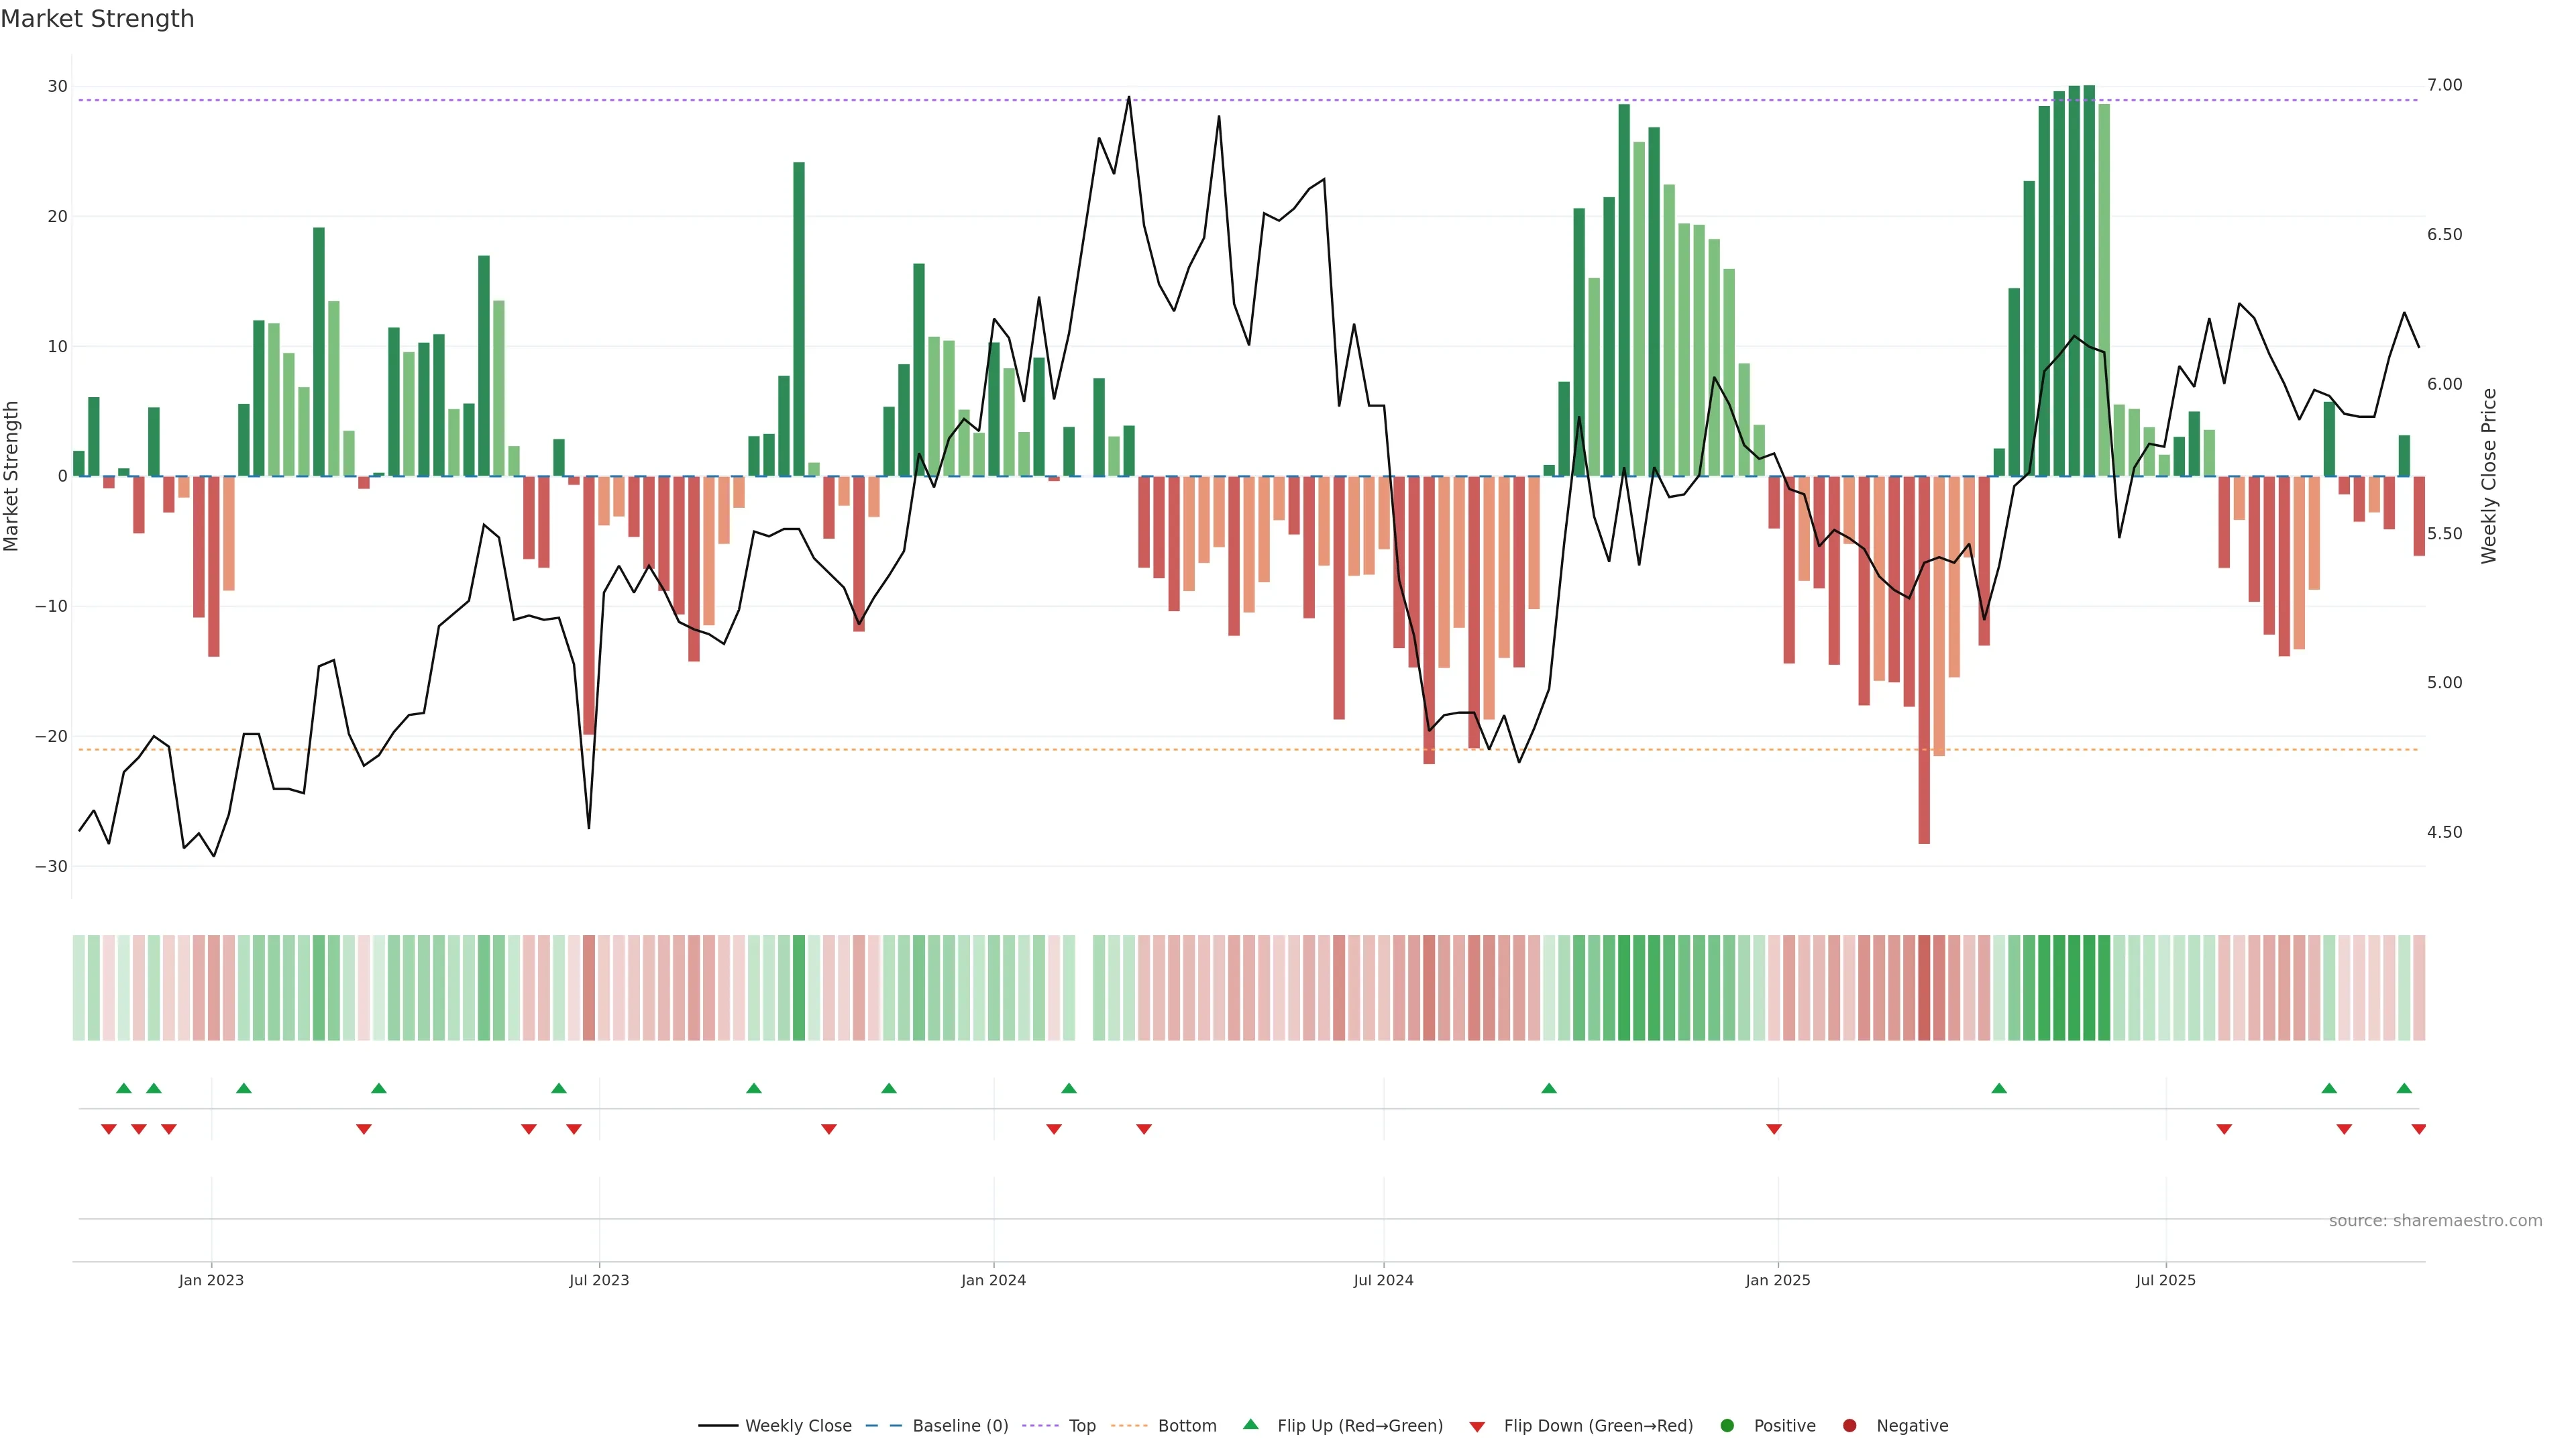Toggle the Weekly Close legend label
The height and width of the screenshot is (1449, 2576).
798,1426
